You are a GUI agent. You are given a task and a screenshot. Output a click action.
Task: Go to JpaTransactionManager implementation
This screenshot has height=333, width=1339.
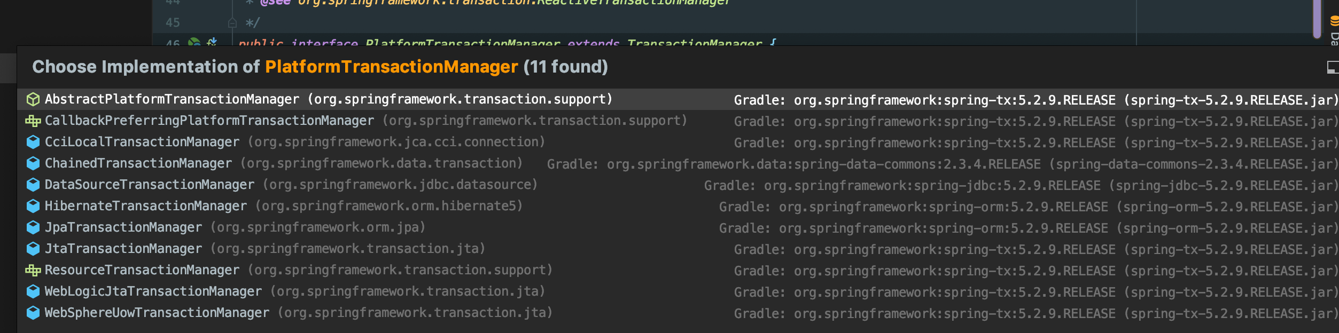pyautogui.click(x=678, y=227)
